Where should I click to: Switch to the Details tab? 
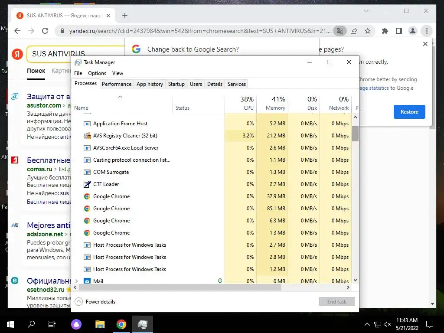(215, 84)
